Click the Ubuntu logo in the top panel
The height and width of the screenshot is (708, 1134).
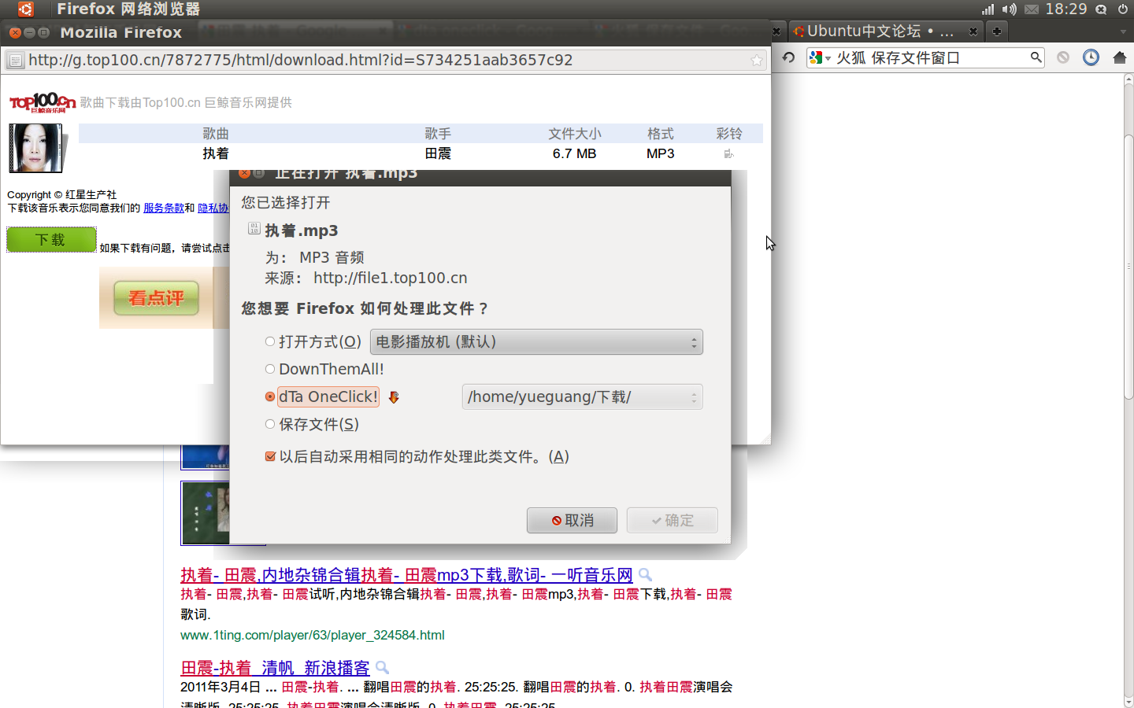pos(26,9)
